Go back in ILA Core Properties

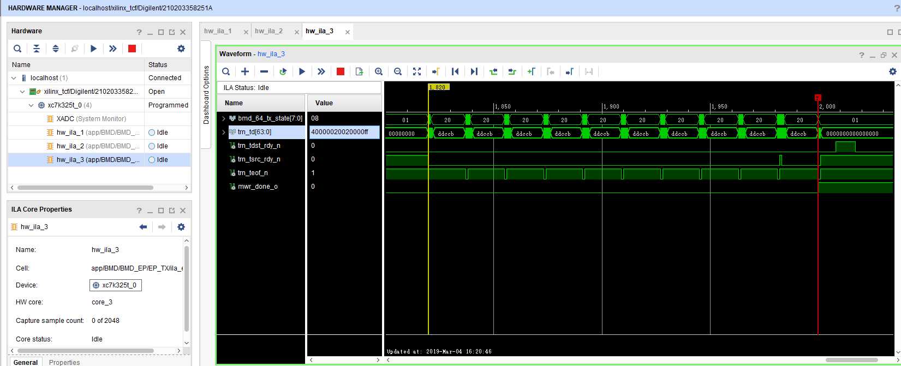tap(143, 227)
